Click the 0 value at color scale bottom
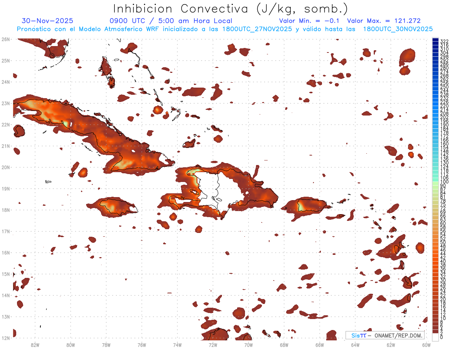Image resolution: width=453 pixels, height=350 pixels. [442, 337]
